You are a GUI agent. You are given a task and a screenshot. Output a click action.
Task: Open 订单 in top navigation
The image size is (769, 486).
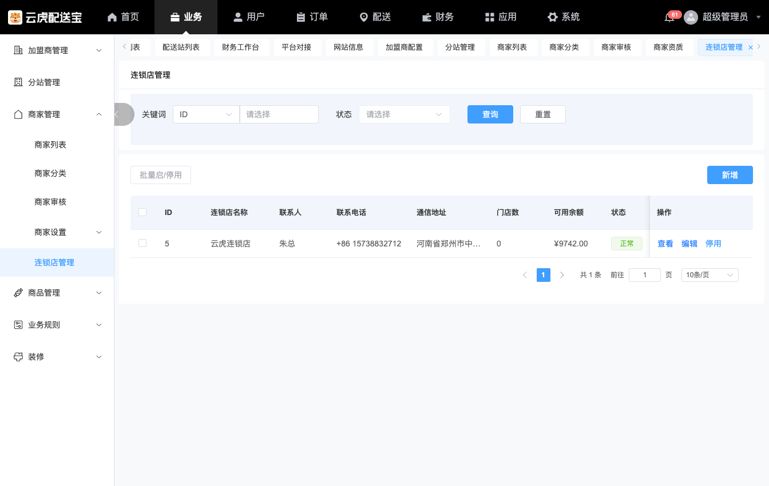(x=312, y=17)
